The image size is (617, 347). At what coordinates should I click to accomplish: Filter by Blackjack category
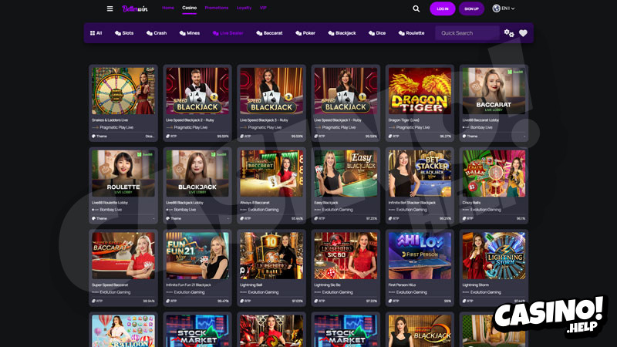(x=342, y=33)
